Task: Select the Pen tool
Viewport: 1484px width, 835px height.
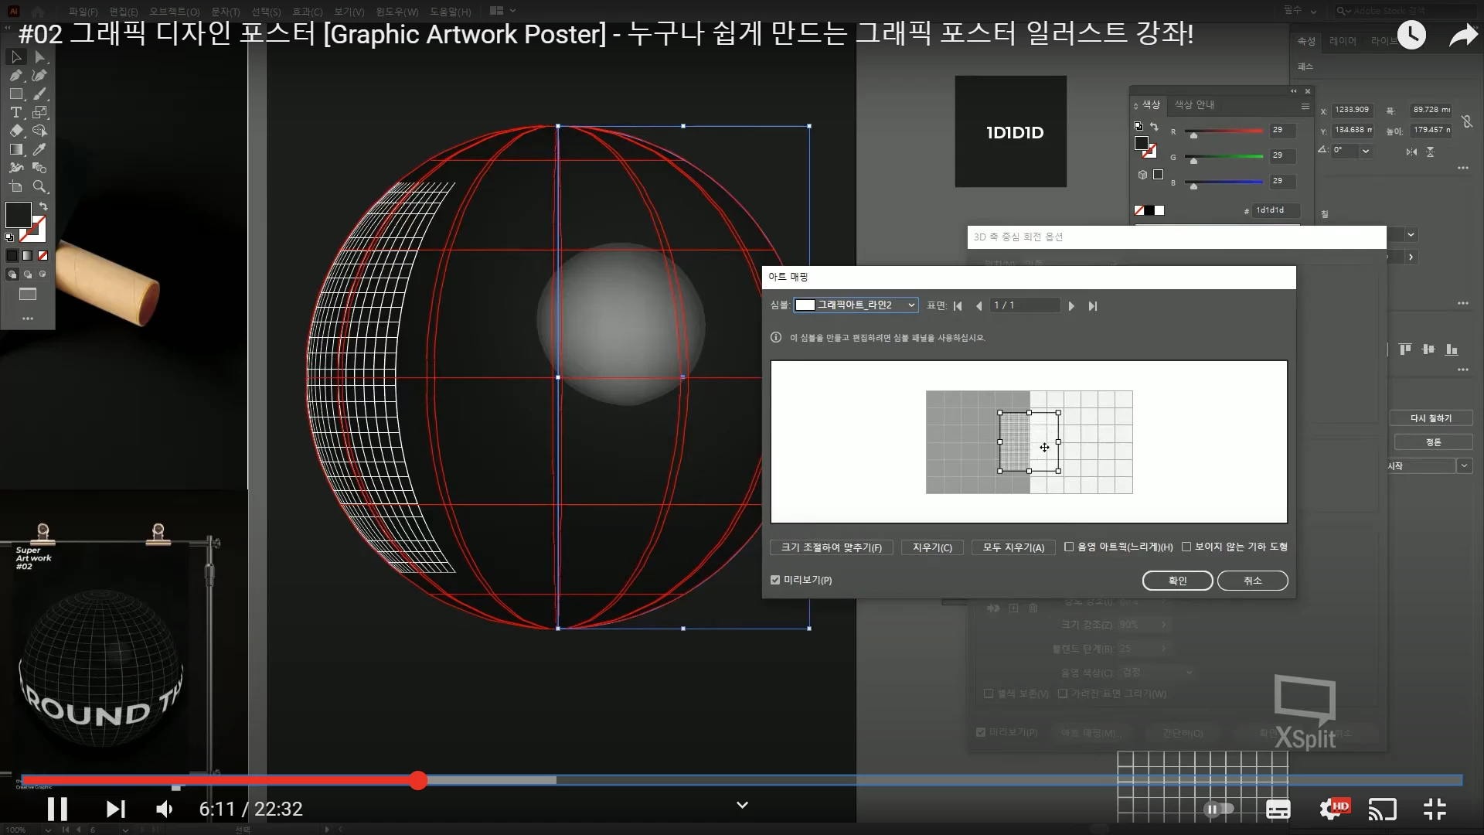Action: coord(15,76)
